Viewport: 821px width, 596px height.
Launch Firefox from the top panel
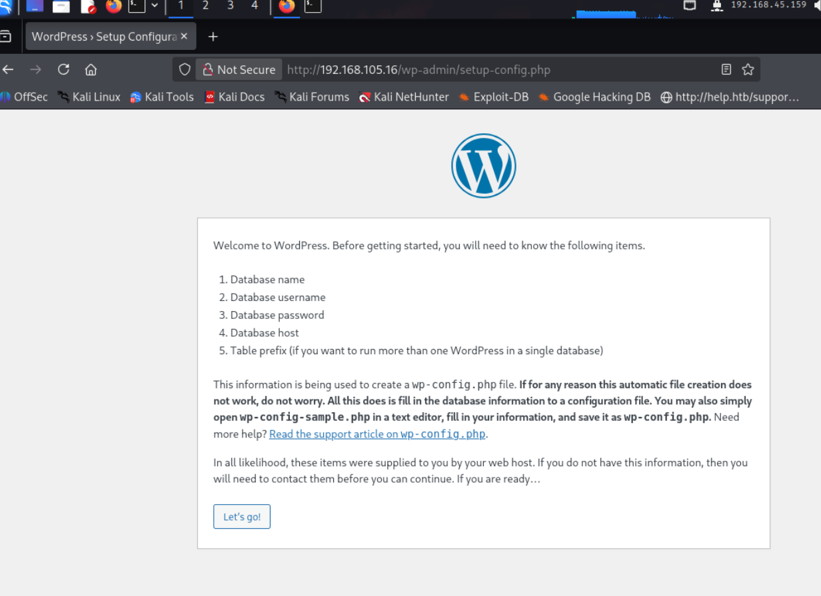click(114, 6)
